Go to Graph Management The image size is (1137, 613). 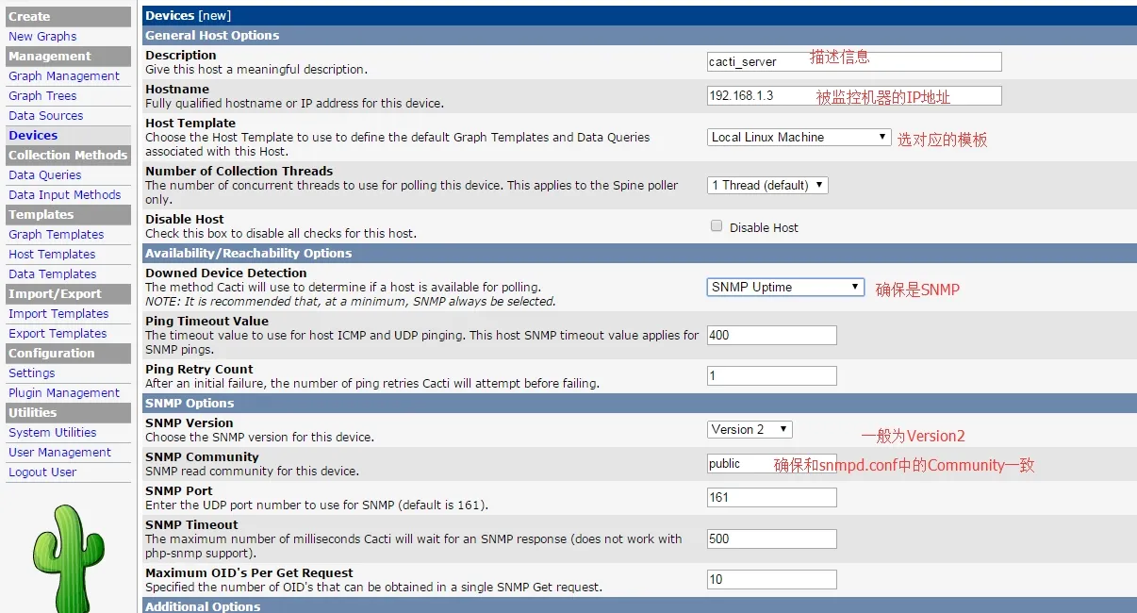point(64,75)
